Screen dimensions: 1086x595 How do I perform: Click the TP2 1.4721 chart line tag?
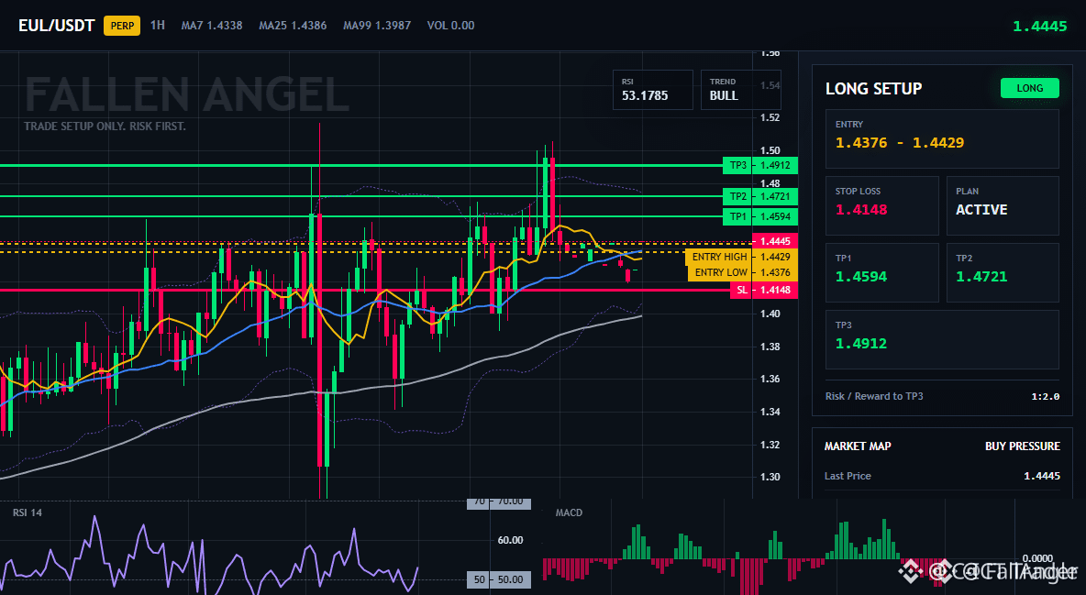click(x=759, y=197)
